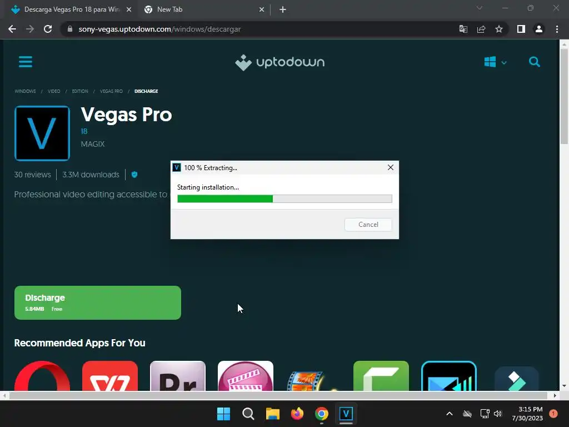
Task: Open taskbar Search
Action: point(248,414)
